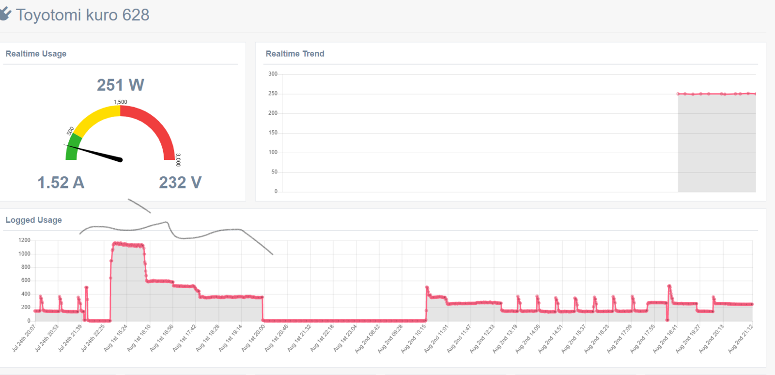Click the Aug 1st 16:56 time label

(x=162, y=338)
